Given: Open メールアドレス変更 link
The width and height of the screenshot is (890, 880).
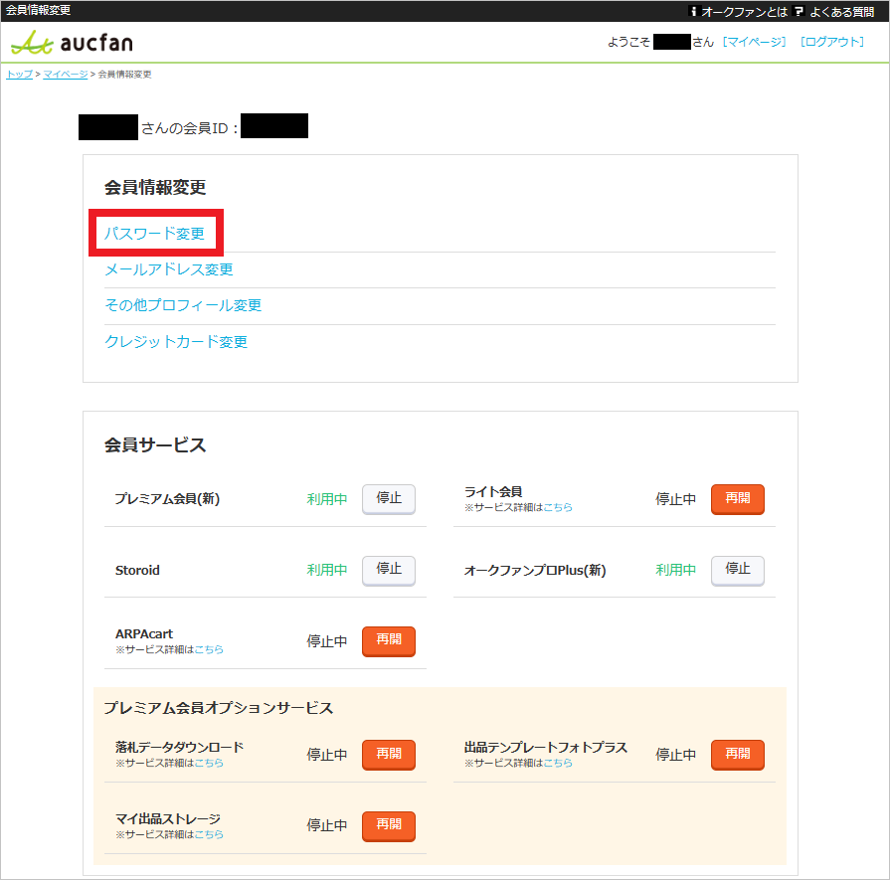Looking at the screenshot, I should (169, 269).
